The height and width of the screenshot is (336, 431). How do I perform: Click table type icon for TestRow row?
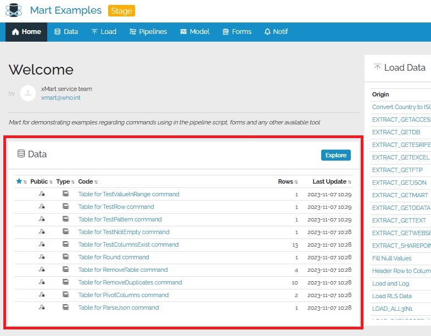(66, 207)
